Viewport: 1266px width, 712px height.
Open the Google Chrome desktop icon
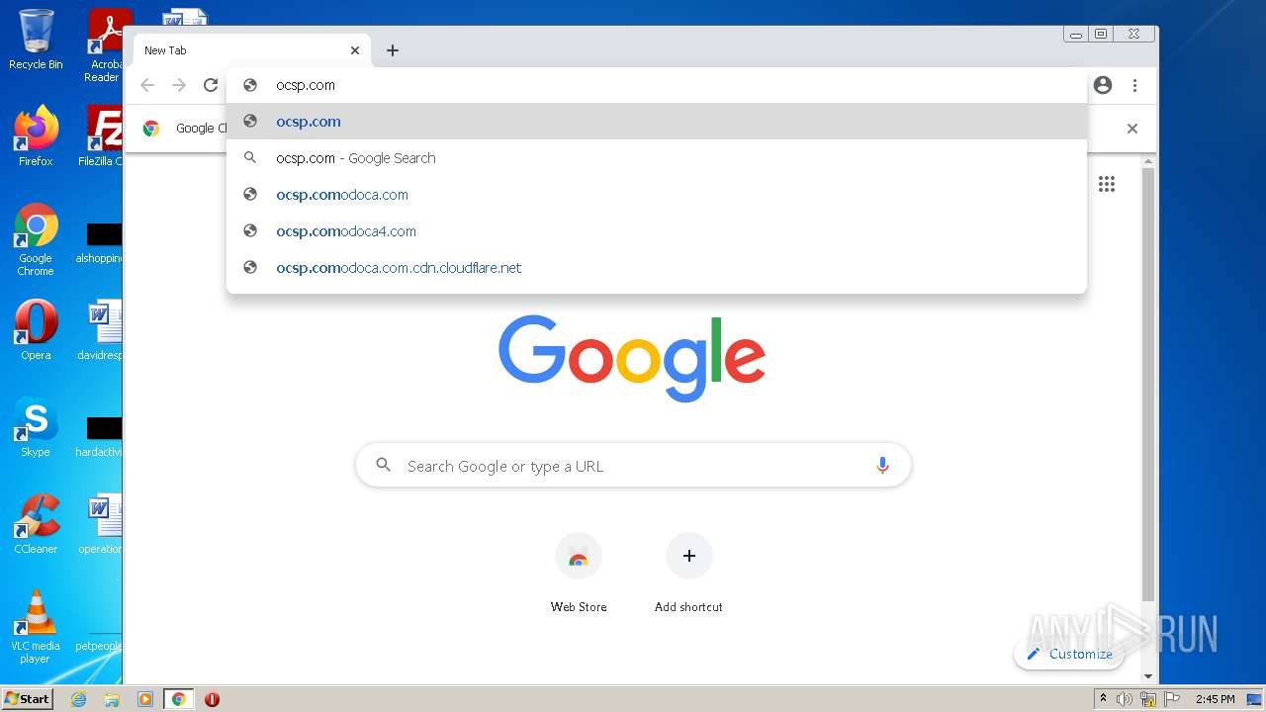(36, 239)
